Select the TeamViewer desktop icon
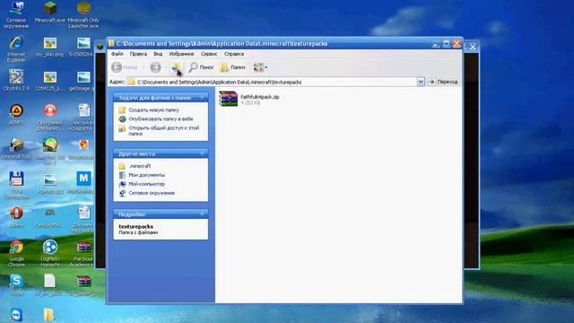 coord(16,315)
